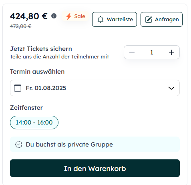Click the 424,80 € current price

click(29, 16)
